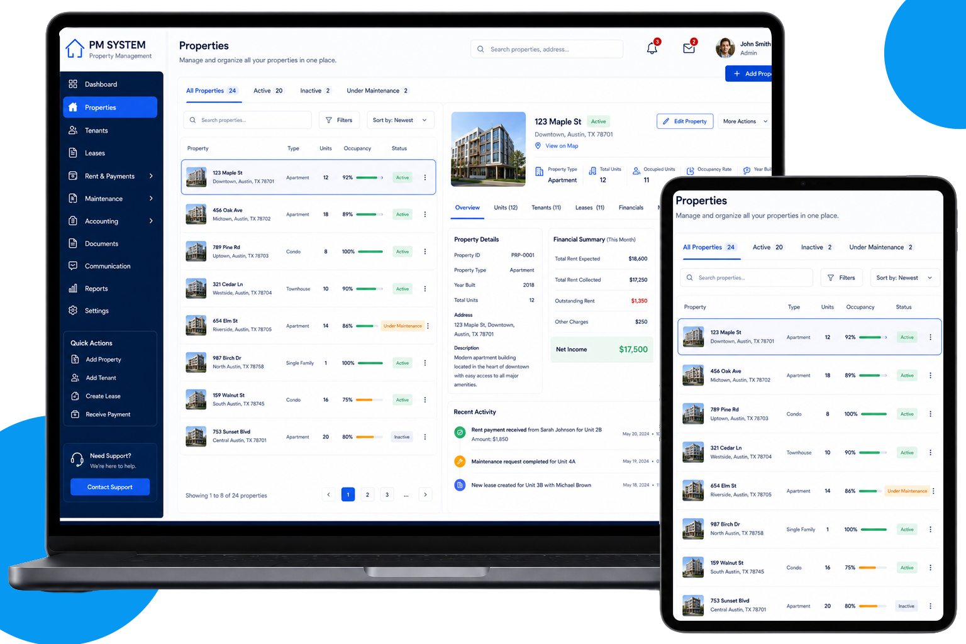Go to page 3 in the pagination
Viewport: 966px width, 644px height.
pos(387,495)
